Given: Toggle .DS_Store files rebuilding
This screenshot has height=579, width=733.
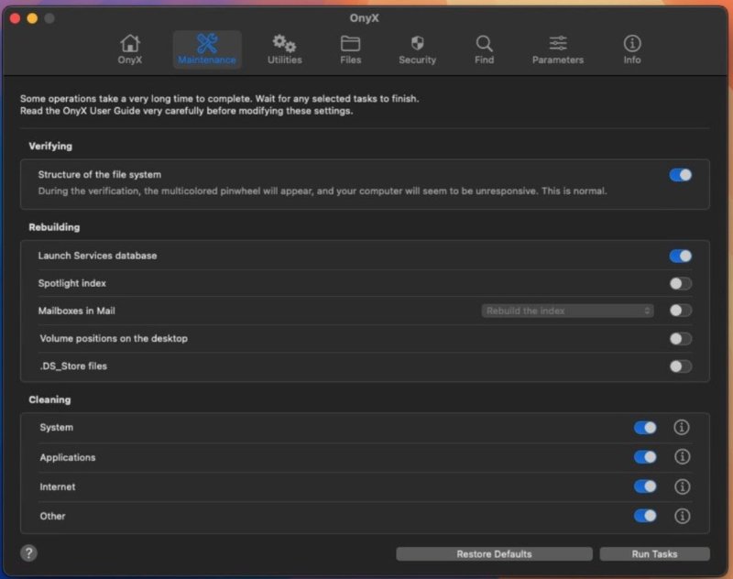Looking at the screenshot, I should [680, 366].
